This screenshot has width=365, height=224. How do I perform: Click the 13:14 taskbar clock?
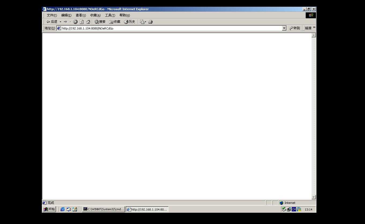308,210
